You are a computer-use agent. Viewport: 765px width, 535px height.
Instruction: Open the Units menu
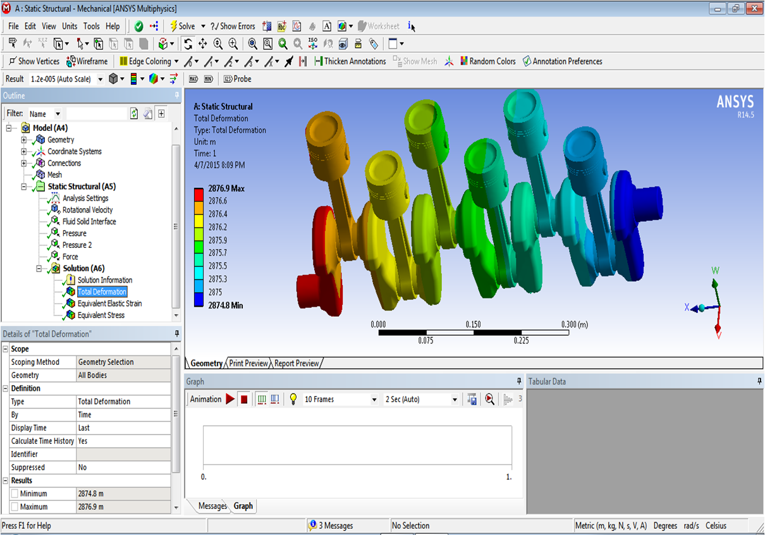(x=70, y=27)
